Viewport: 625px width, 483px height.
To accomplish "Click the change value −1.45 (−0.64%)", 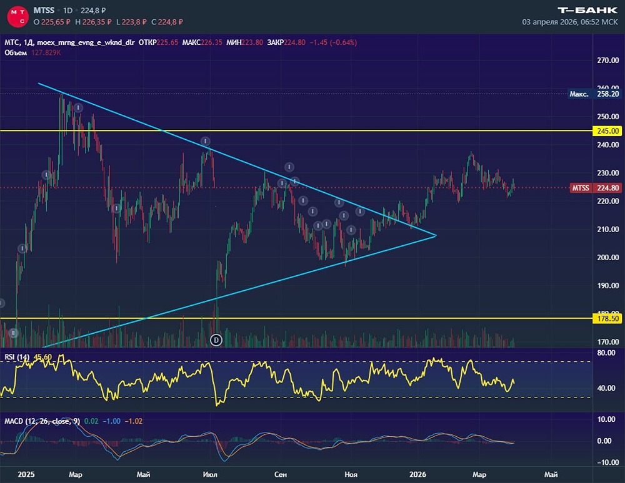I will pyautogui.click(x=333, y=42).
